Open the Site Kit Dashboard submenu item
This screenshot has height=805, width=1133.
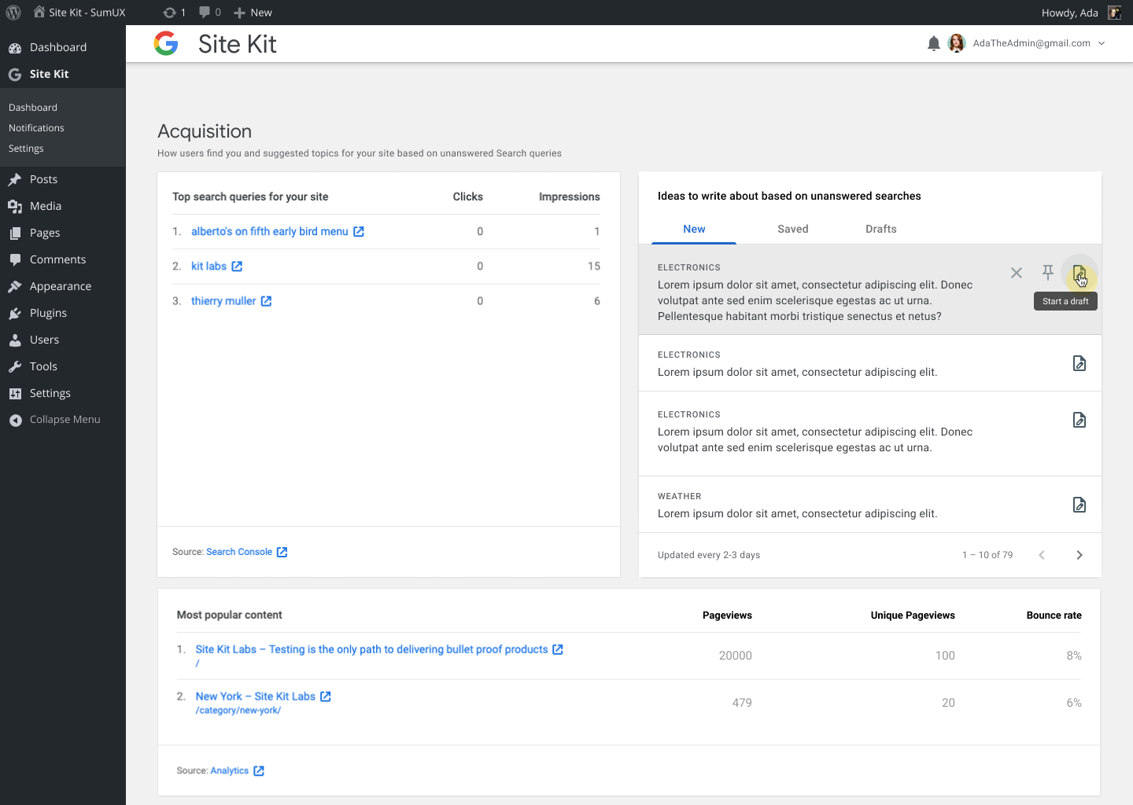click(33, 108)
